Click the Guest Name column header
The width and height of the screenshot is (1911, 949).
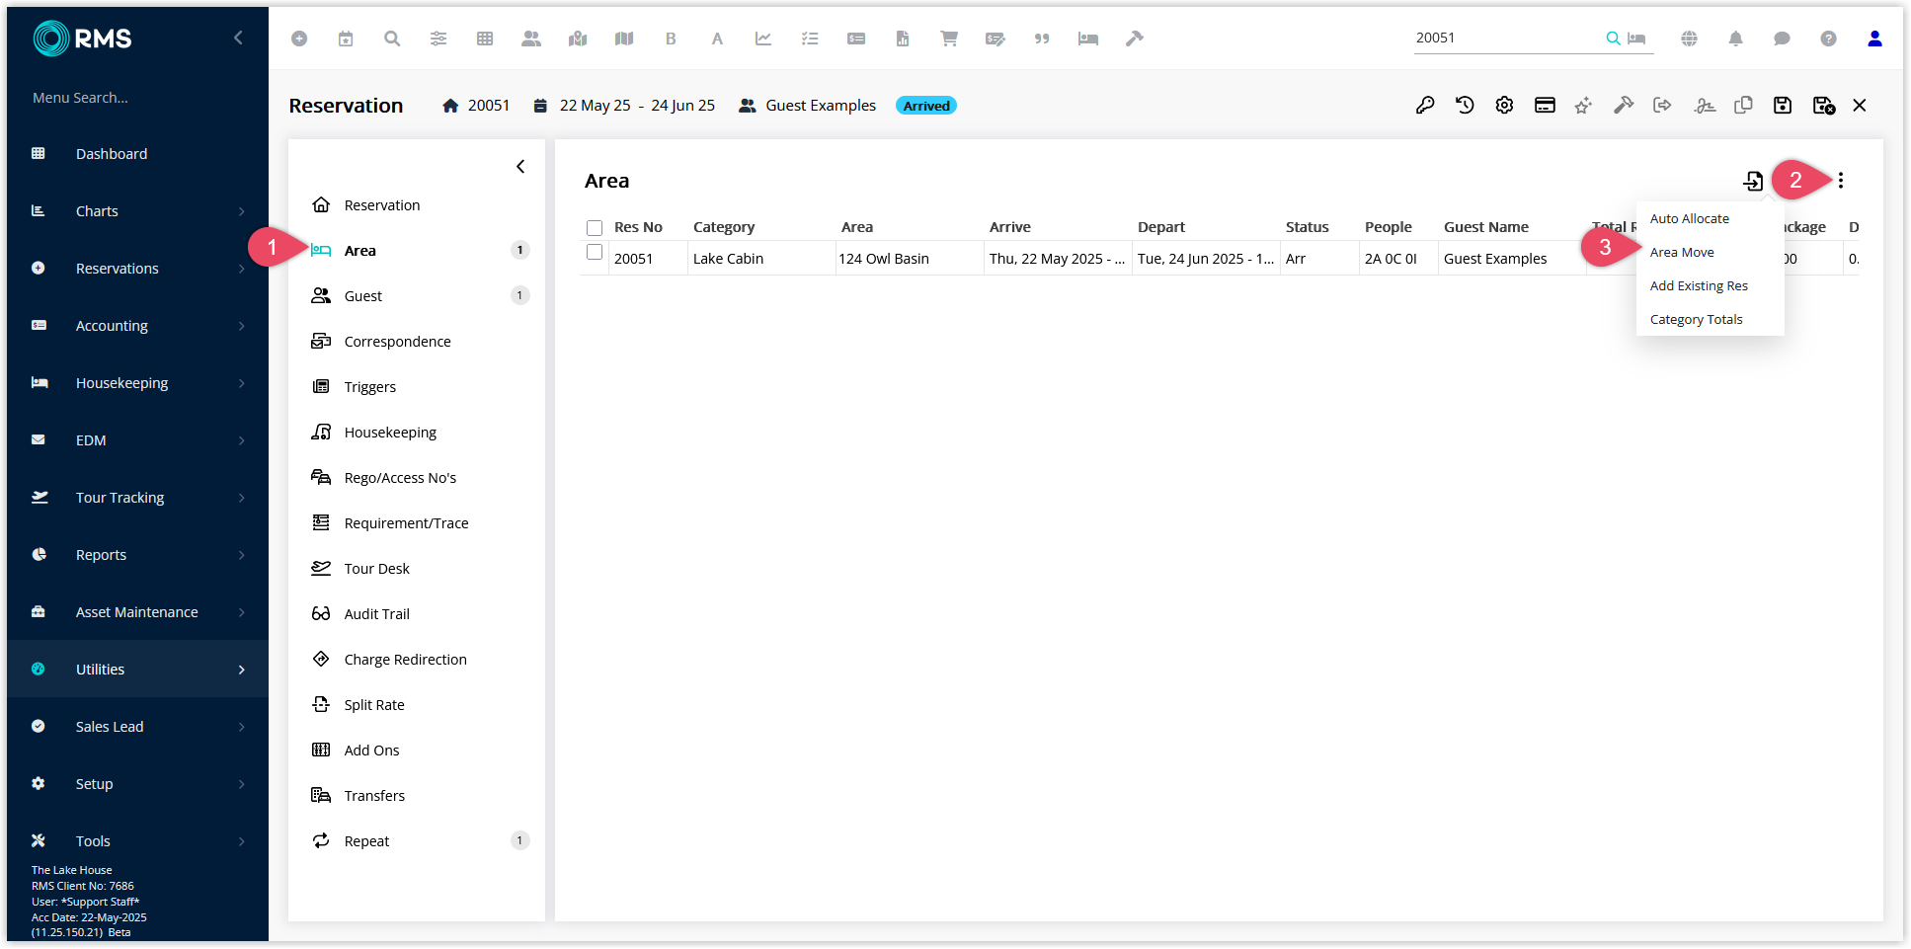click(1485, 227)
